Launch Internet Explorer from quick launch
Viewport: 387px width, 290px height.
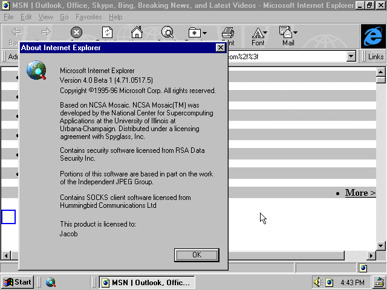click(51, 282)
